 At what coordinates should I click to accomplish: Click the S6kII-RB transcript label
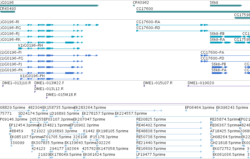click(x=217, y=34)
